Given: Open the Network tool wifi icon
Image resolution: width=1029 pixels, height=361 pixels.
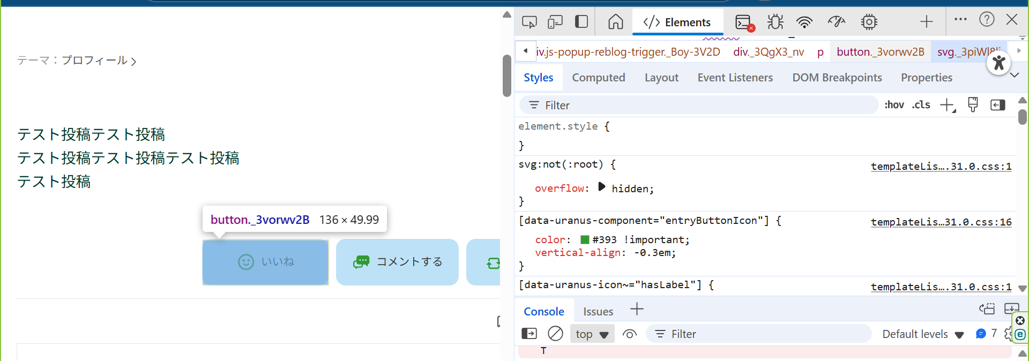Looking at the screenshot, I should (x=804, y=22).
